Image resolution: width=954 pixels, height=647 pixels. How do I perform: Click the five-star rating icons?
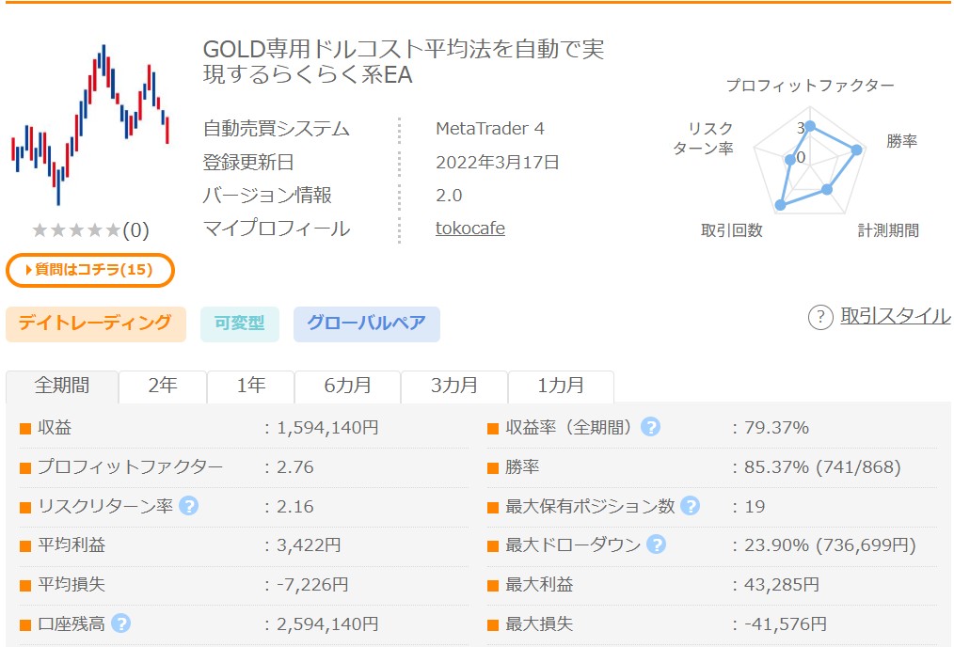(76, 230)
